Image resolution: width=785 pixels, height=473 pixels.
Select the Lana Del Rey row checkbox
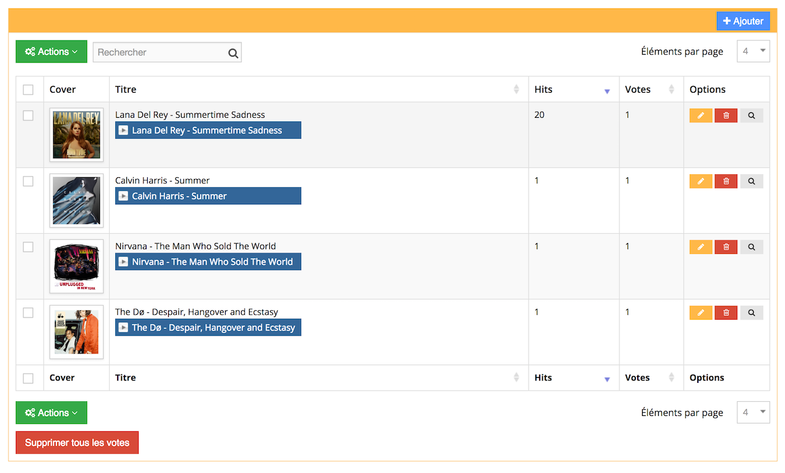click(x=28, y=115)
